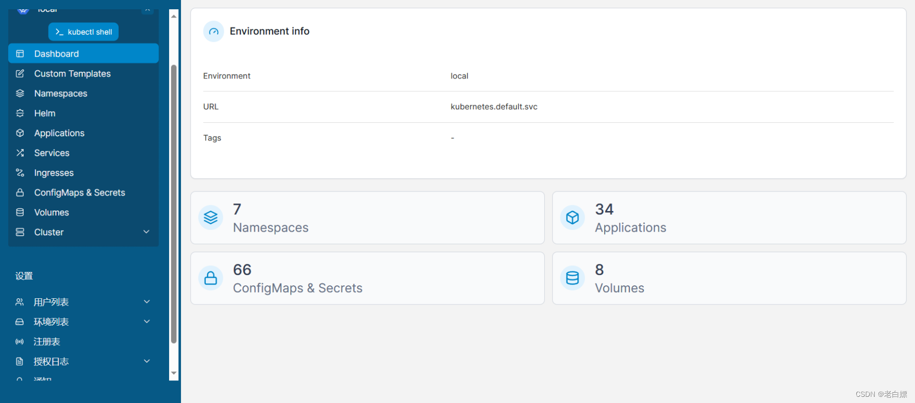Open Helm menu item
The width and height of the screenshot is (915, 403).
pyautogui.click(x=84, y=113)
